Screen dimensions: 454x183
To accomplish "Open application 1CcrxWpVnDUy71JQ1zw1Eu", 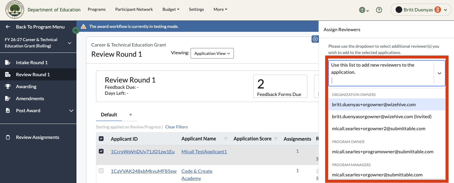I will coord(143,151).
